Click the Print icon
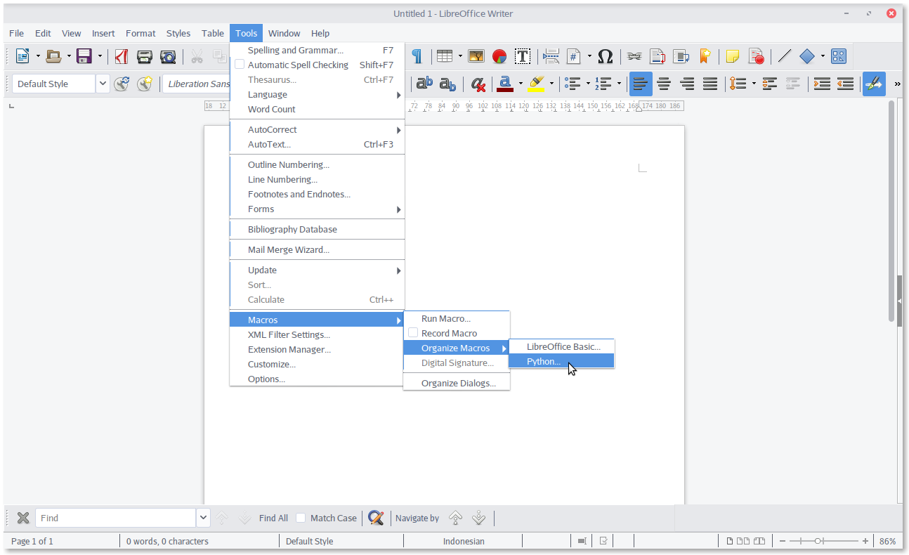The width and height of the screenshot is (909, 555). (x=145, y=56)
